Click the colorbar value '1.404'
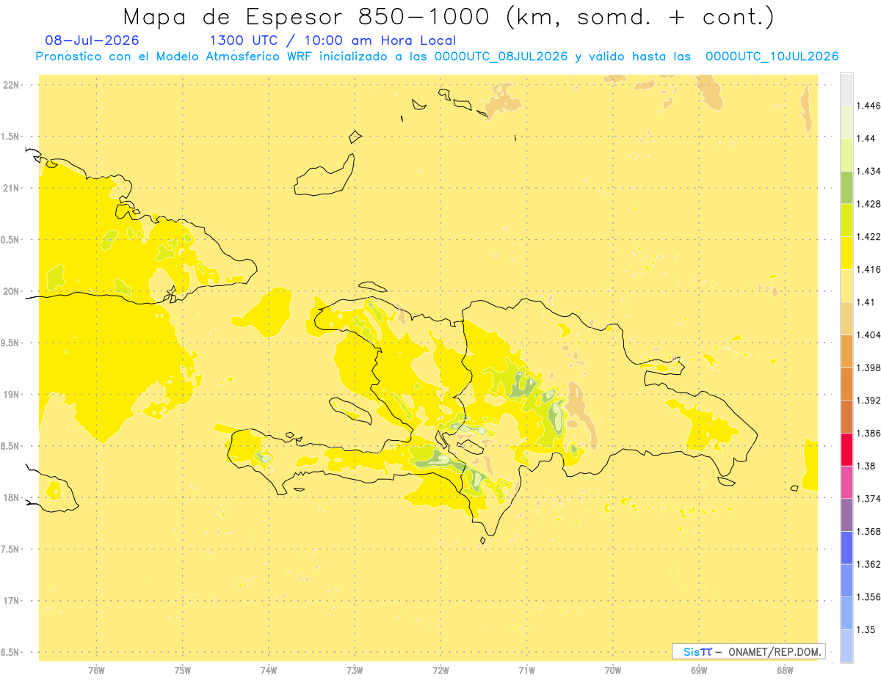Image resolution: width=881 pixels, height=680 pixels. [868, 335]
